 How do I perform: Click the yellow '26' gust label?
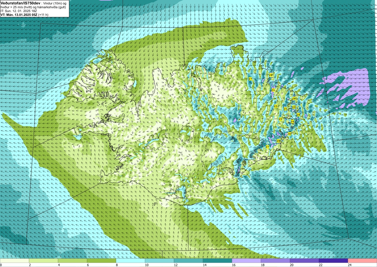coord(292,121)
